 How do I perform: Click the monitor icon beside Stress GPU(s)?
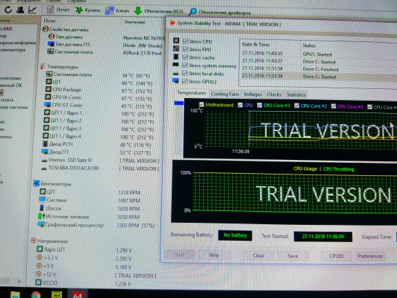coord(175,81)
